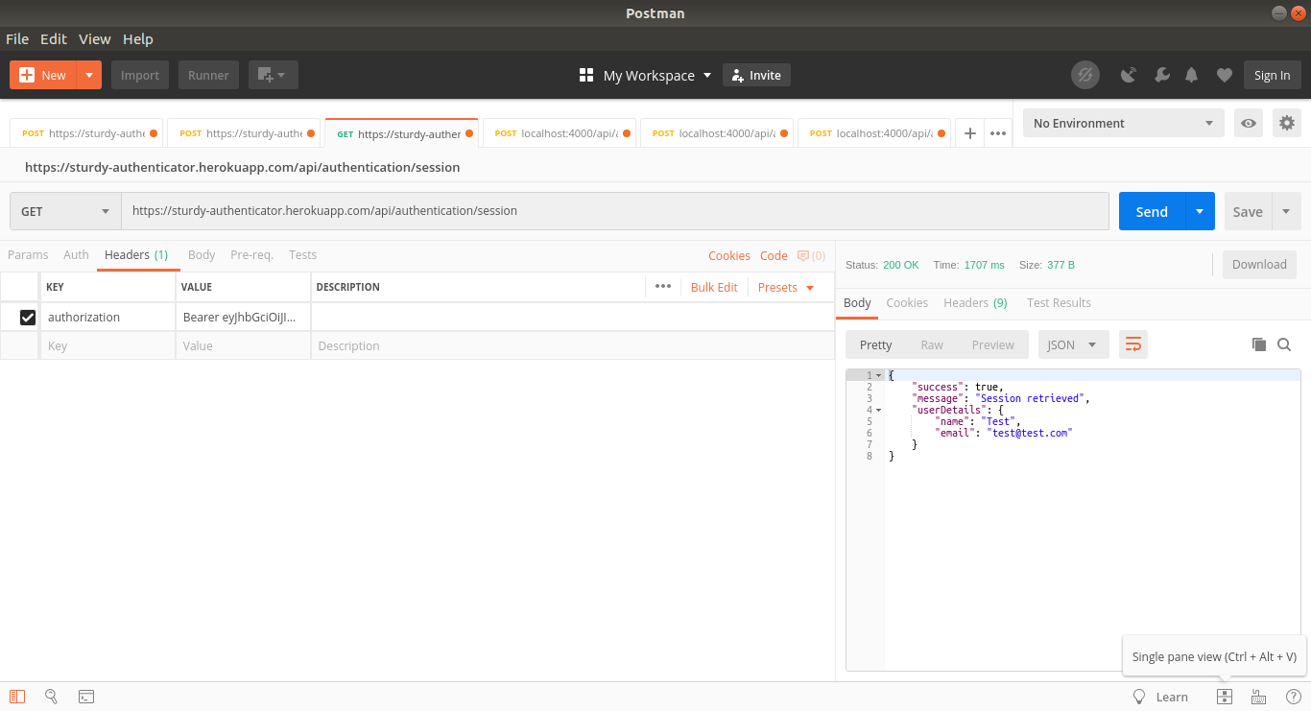Image resolution: width=1311 pixels, height=711 pixels.
Task: Open the JSON format dropdown
Action: pos(1073,344)
